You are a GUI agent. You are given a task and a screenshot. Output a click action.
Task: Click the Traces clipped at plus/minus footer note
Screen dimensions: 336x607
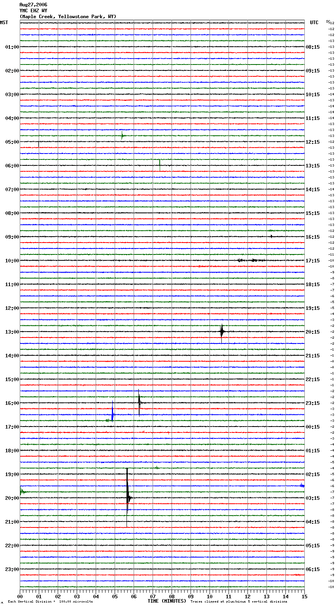click(239, 601)
